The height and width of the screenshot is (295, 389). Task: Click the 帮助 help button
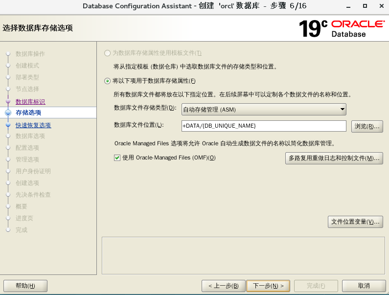click(25, 286)
